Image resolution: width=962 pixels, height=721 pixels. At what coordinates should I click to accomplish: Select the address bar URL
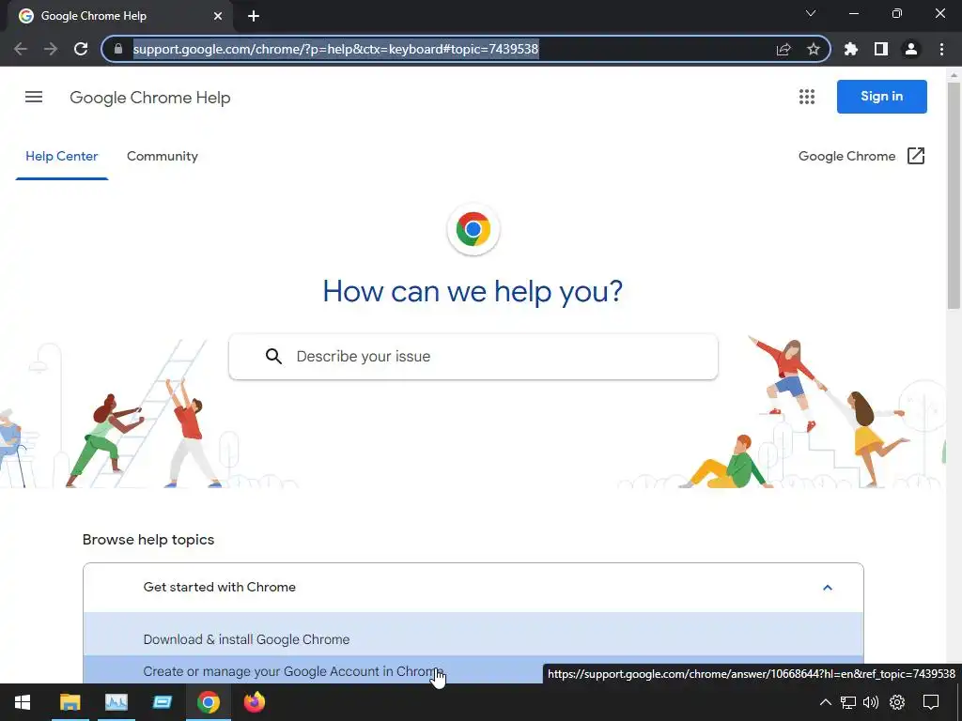click(x=335, y=49)
